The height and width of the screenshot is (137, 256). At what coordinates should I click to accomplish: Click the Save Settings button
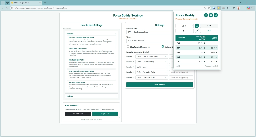pos(159,84)
